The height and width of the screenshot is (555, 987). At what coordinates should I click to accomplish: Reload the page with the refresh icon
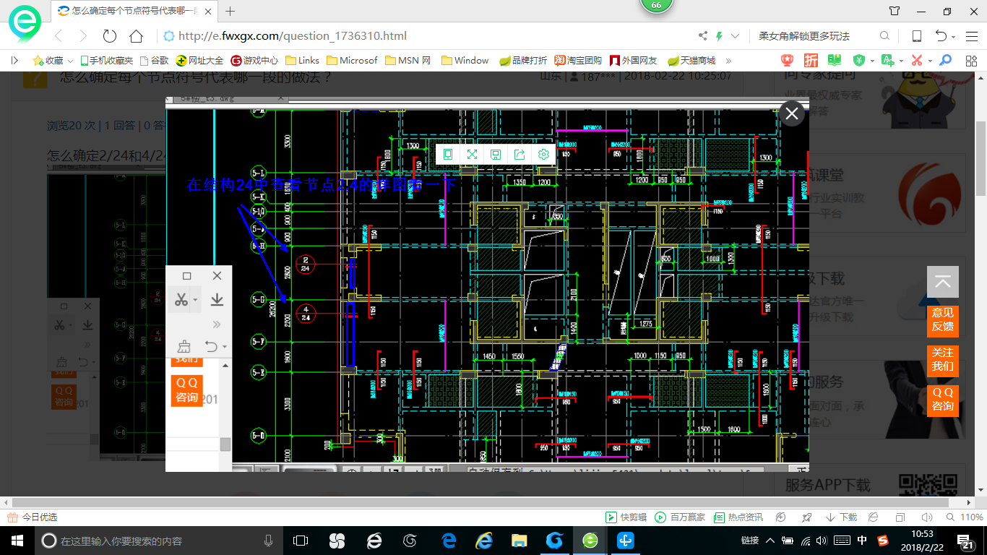click(x=110, y=36)
